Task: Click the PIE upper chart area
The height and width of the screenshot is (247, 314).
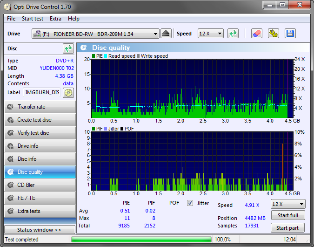Action: [192, 88]
